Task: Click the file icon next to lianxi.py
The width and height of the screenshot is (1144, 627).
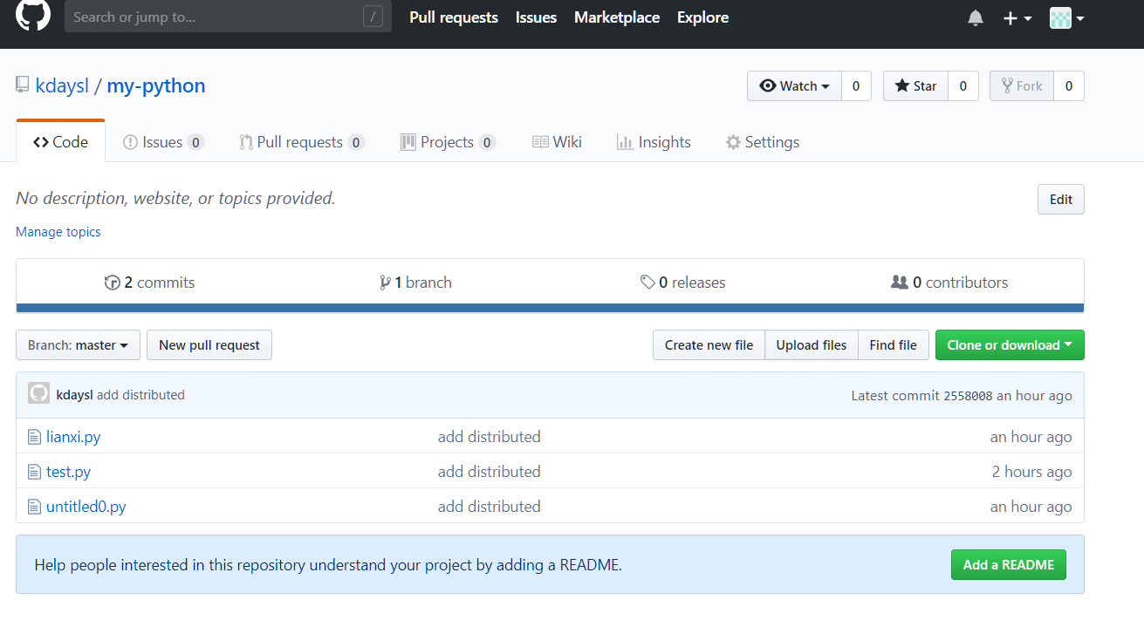Action: tap(35, 437)
